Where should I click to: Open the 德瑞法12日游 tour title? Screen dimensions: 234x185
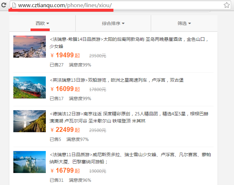click(129, 117)
